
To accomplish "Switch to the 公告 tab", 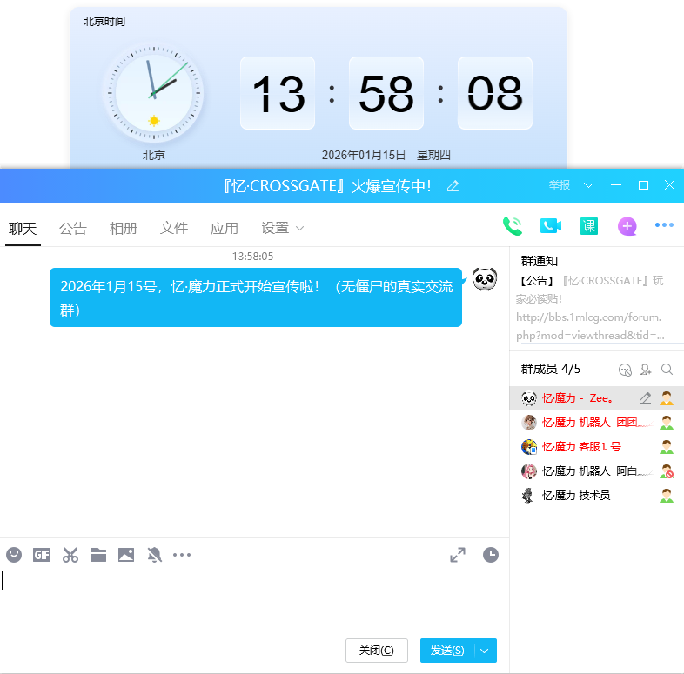I will (73, 228).
